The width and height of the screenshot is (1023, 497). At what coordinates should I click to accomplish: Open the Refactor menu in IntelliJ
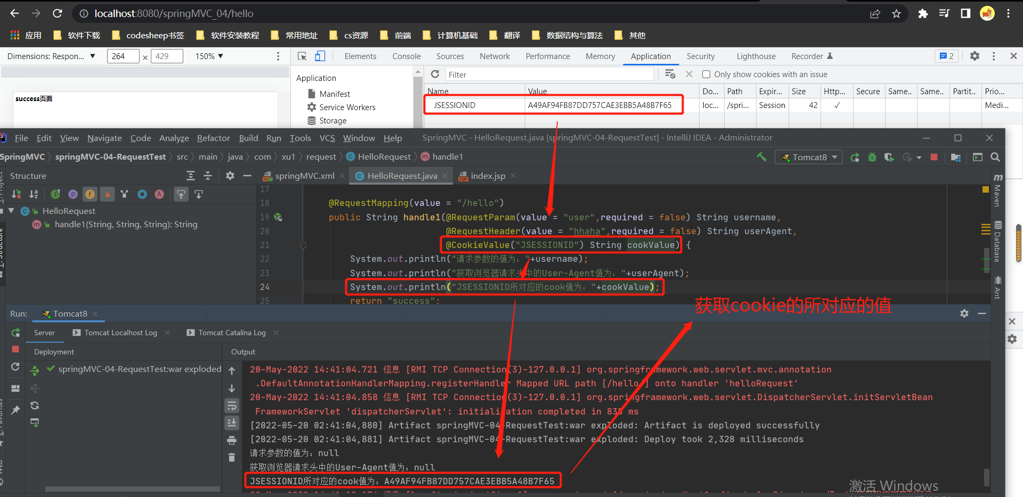(214, 138)
